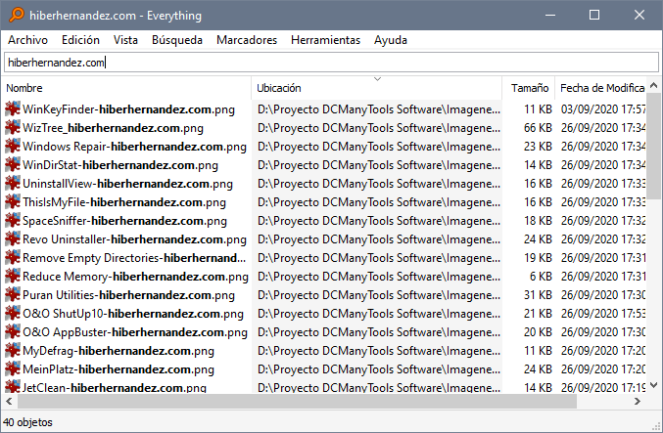Click the horizontal scrollbar thumb
663x433 pixels.
pyautogui.click(x=297, y=402)
